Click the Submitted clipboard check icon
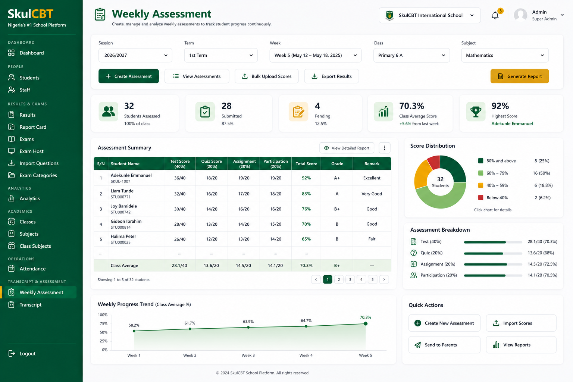 205,112
